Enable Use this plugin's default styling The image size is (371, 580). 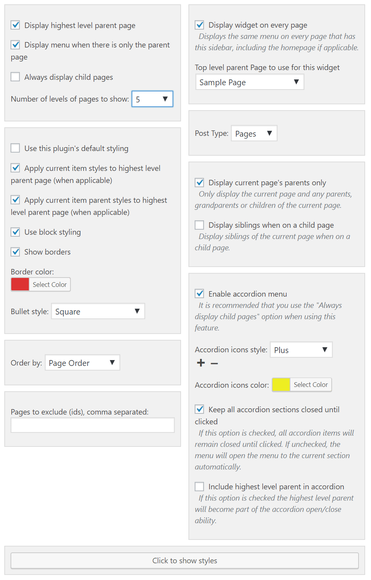pyautogui.click(x=15, y=148)
